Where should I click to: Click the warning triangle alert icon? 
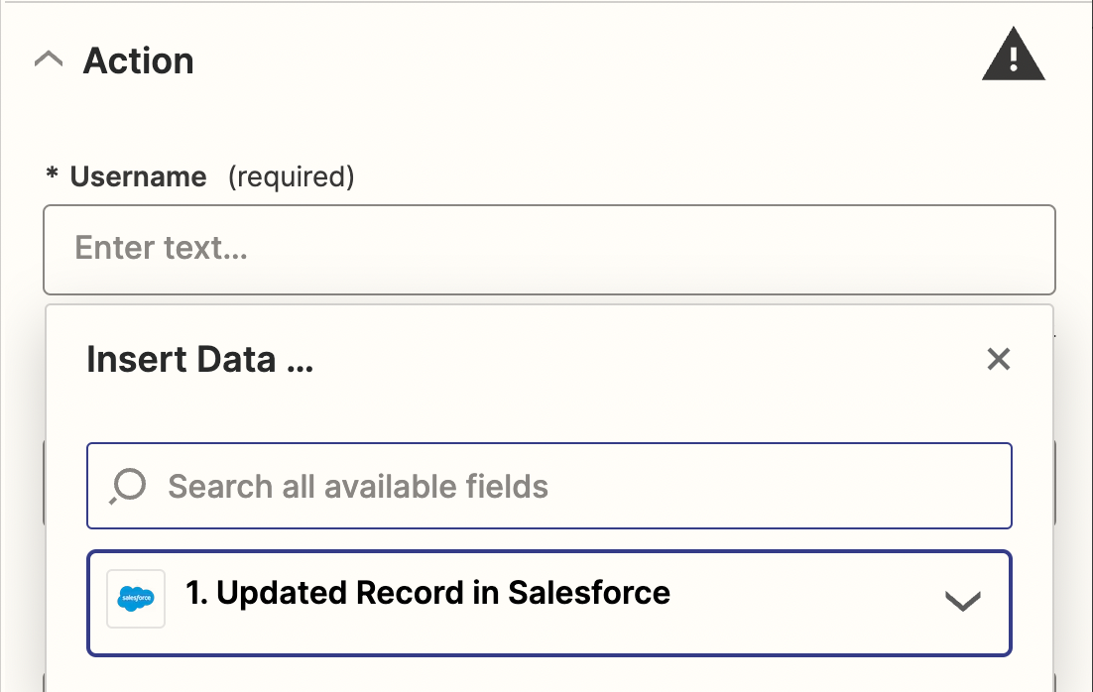(x=1013, y=55)
